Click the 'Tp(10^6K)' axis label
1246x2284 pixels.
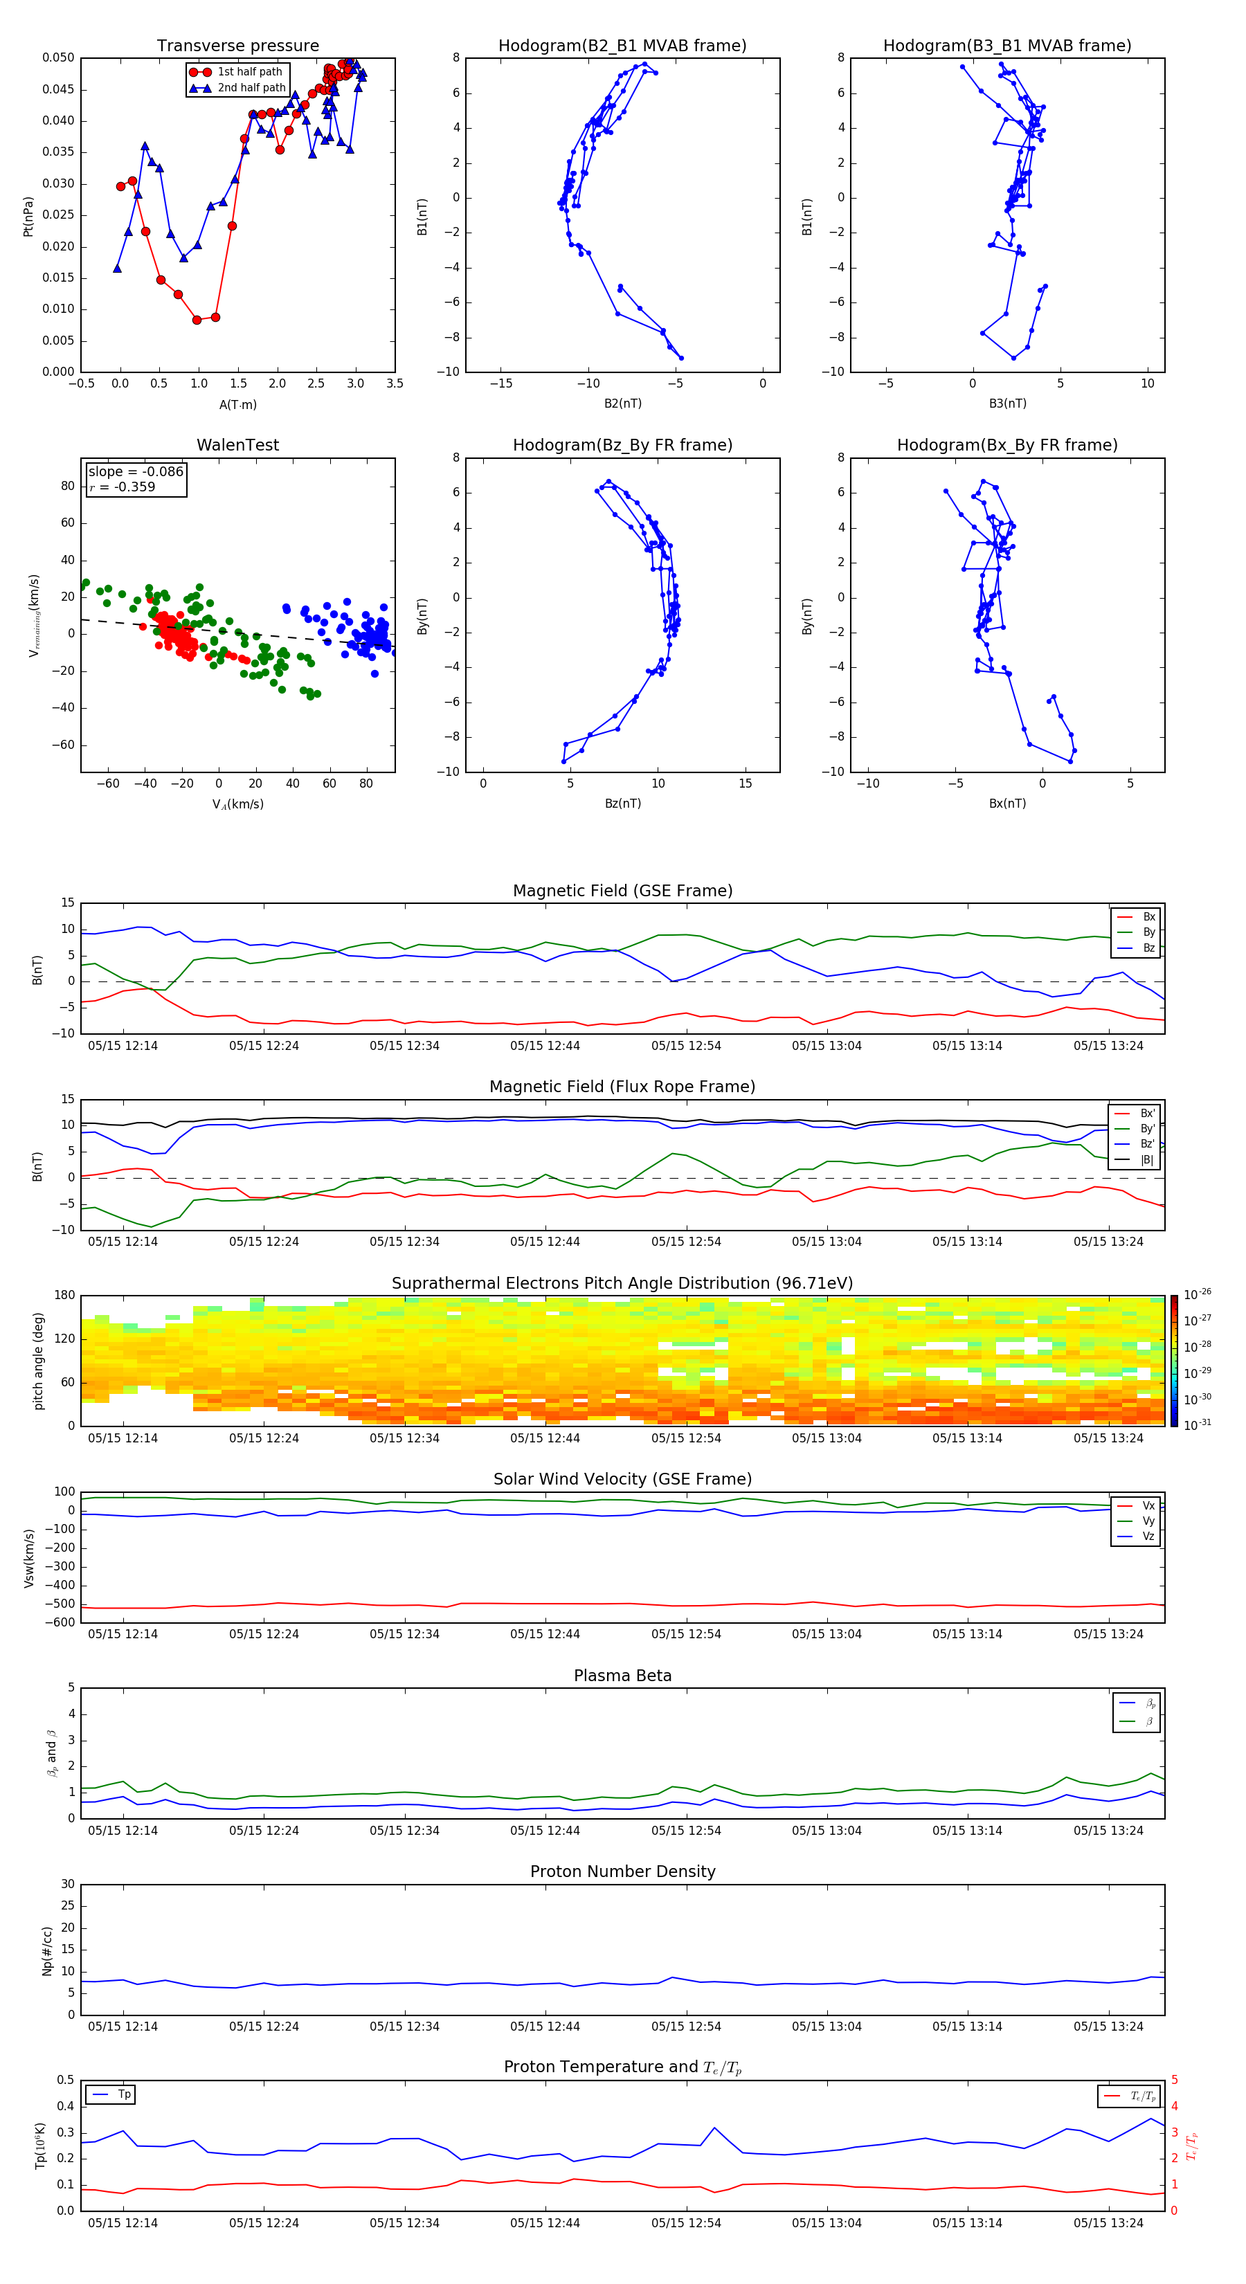[x=40, y=2146]
